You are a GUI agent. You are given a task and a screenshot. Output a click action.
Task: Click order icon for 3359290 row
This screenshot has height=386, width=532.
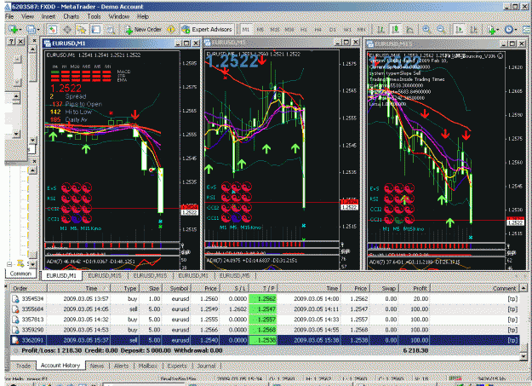pos(15,330)
